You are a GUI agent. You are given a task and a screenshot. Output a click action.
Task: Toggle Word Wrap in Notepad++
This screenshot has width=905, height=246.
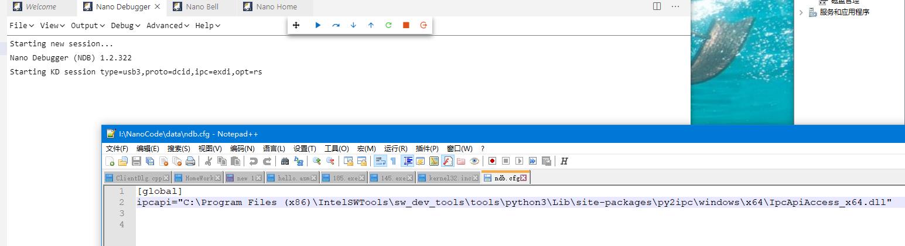pyautogui.click(x=380, y=161)
